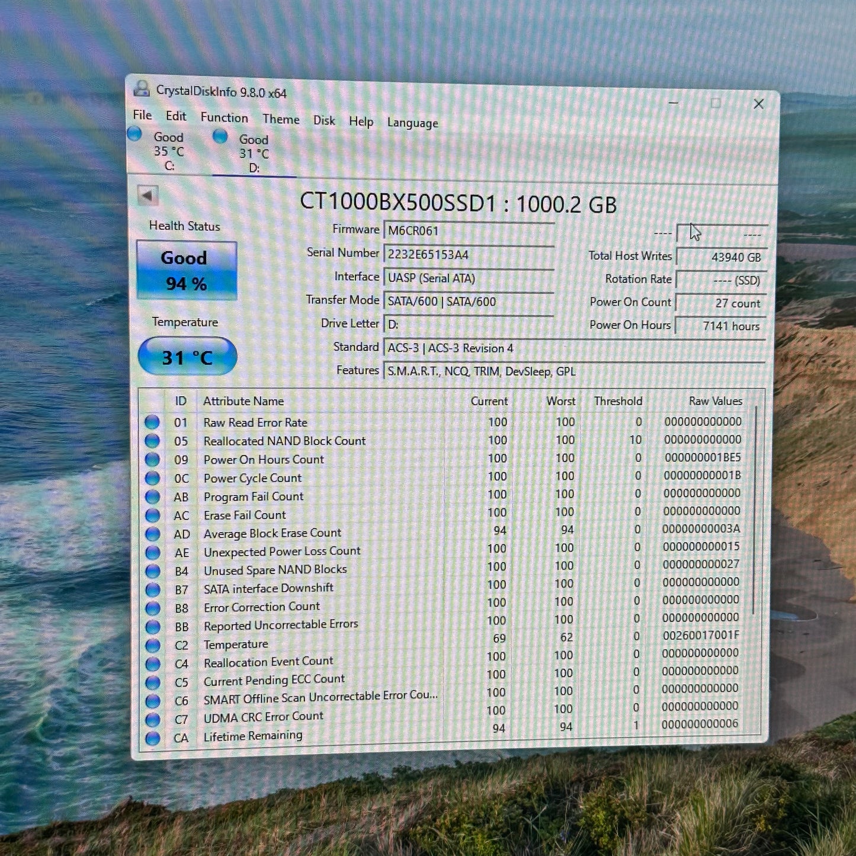
Task: Click status orb for UDMA CRC Error Count
Action: (x=152, y=720)
